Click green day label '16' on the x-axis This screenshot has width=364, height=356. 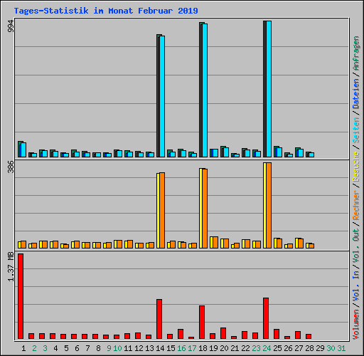click(181, 348)
